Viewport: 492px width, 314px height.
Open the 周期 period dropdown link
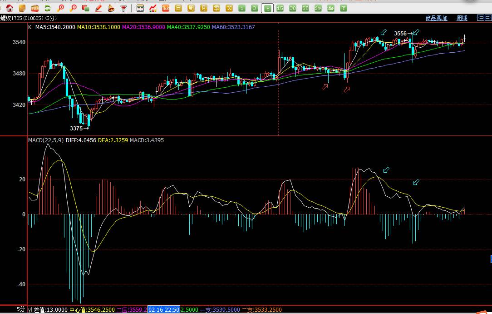(x=462, y=18)
